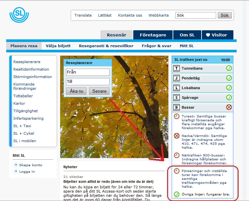Image resolution: width=249 pixels, height=201 pixels.
Task: Click the Till input field
Action: 88,82
